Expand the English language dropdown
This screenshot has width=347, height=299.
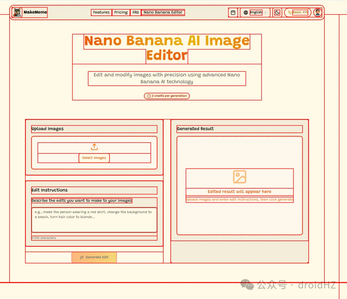point(256,13)
